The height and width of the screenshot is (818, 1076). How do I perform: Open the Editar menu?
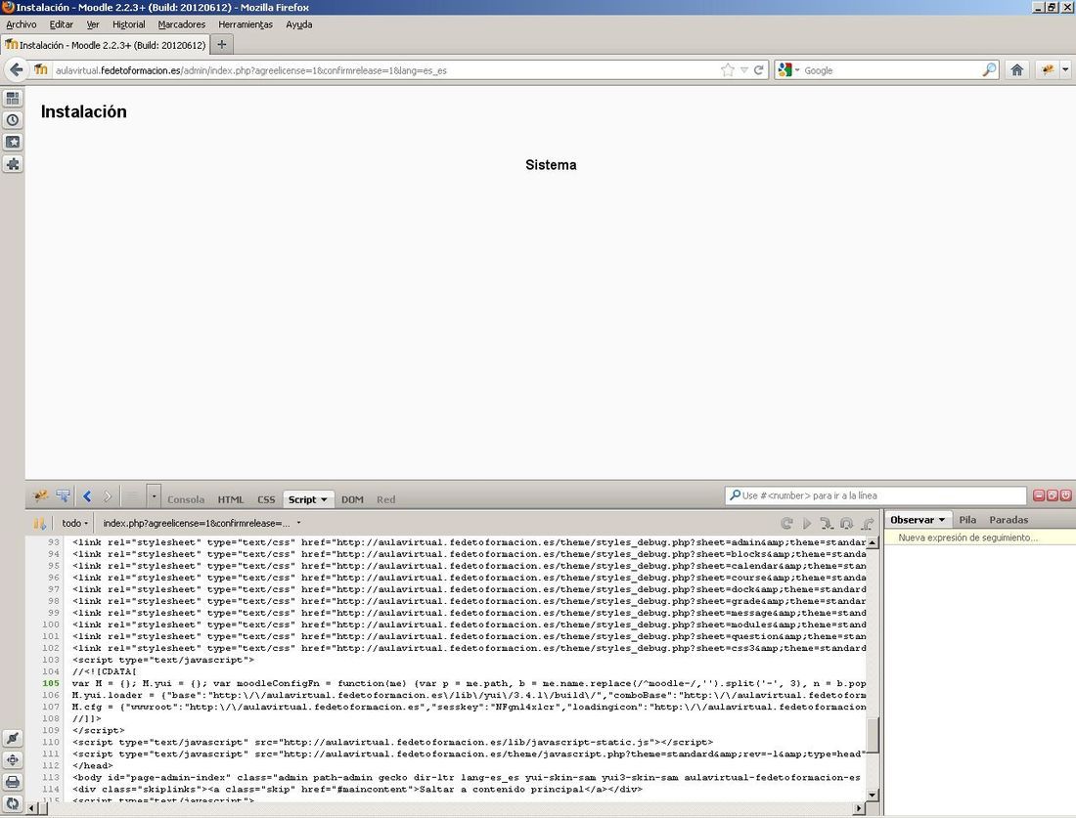tap(61, 24)
